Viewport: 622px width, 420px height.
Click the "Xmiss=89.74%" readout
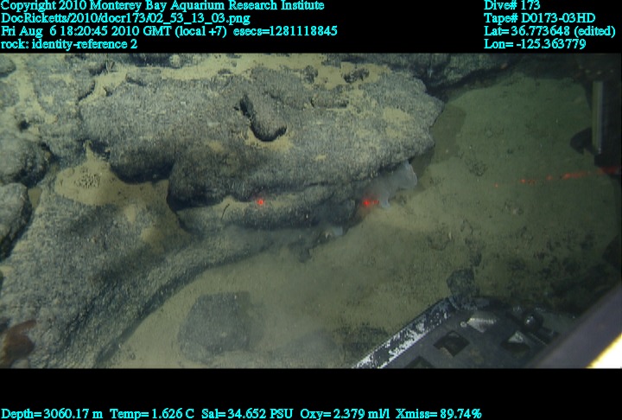(438, 414)
